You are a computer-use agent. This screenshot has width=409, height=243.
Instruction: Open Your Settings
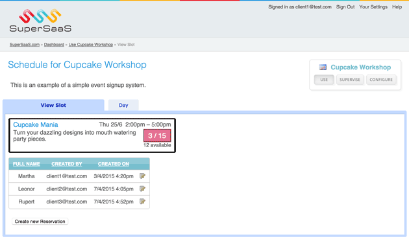[373, 7]
